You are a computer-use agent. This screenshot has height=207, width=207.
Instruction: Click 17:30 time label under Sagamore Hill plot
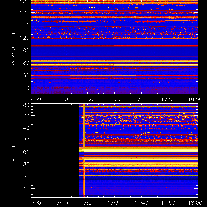pyautogui.click(x=115, y=99)
